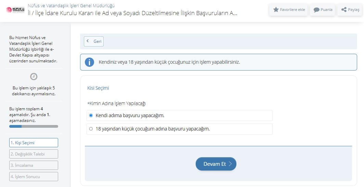Viewport: 364px width, 187px height.
Task: Click the share icon next to Paylaş
Action: click(344, 10)
